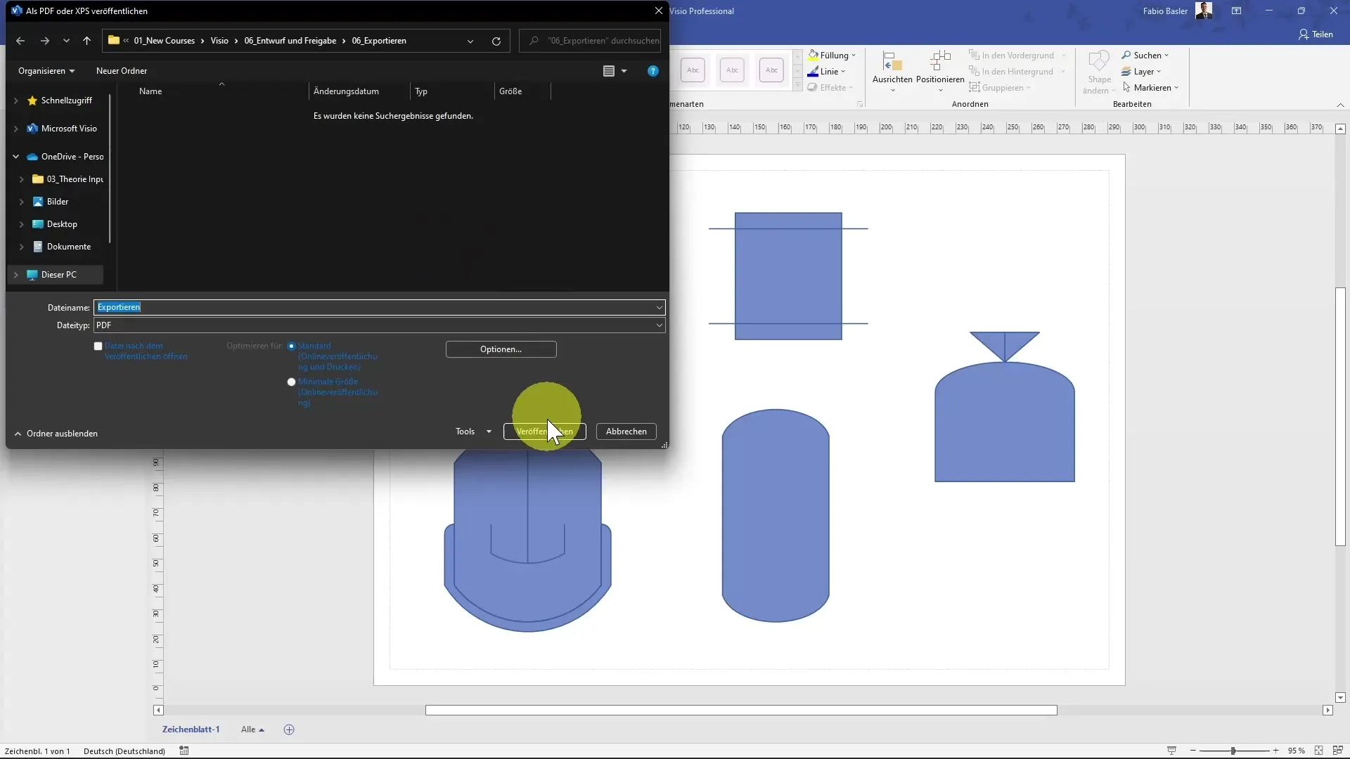Viewport: 1350px width, 759px height.
Task: Fit page to window icon
Action: click(1319, 751)
